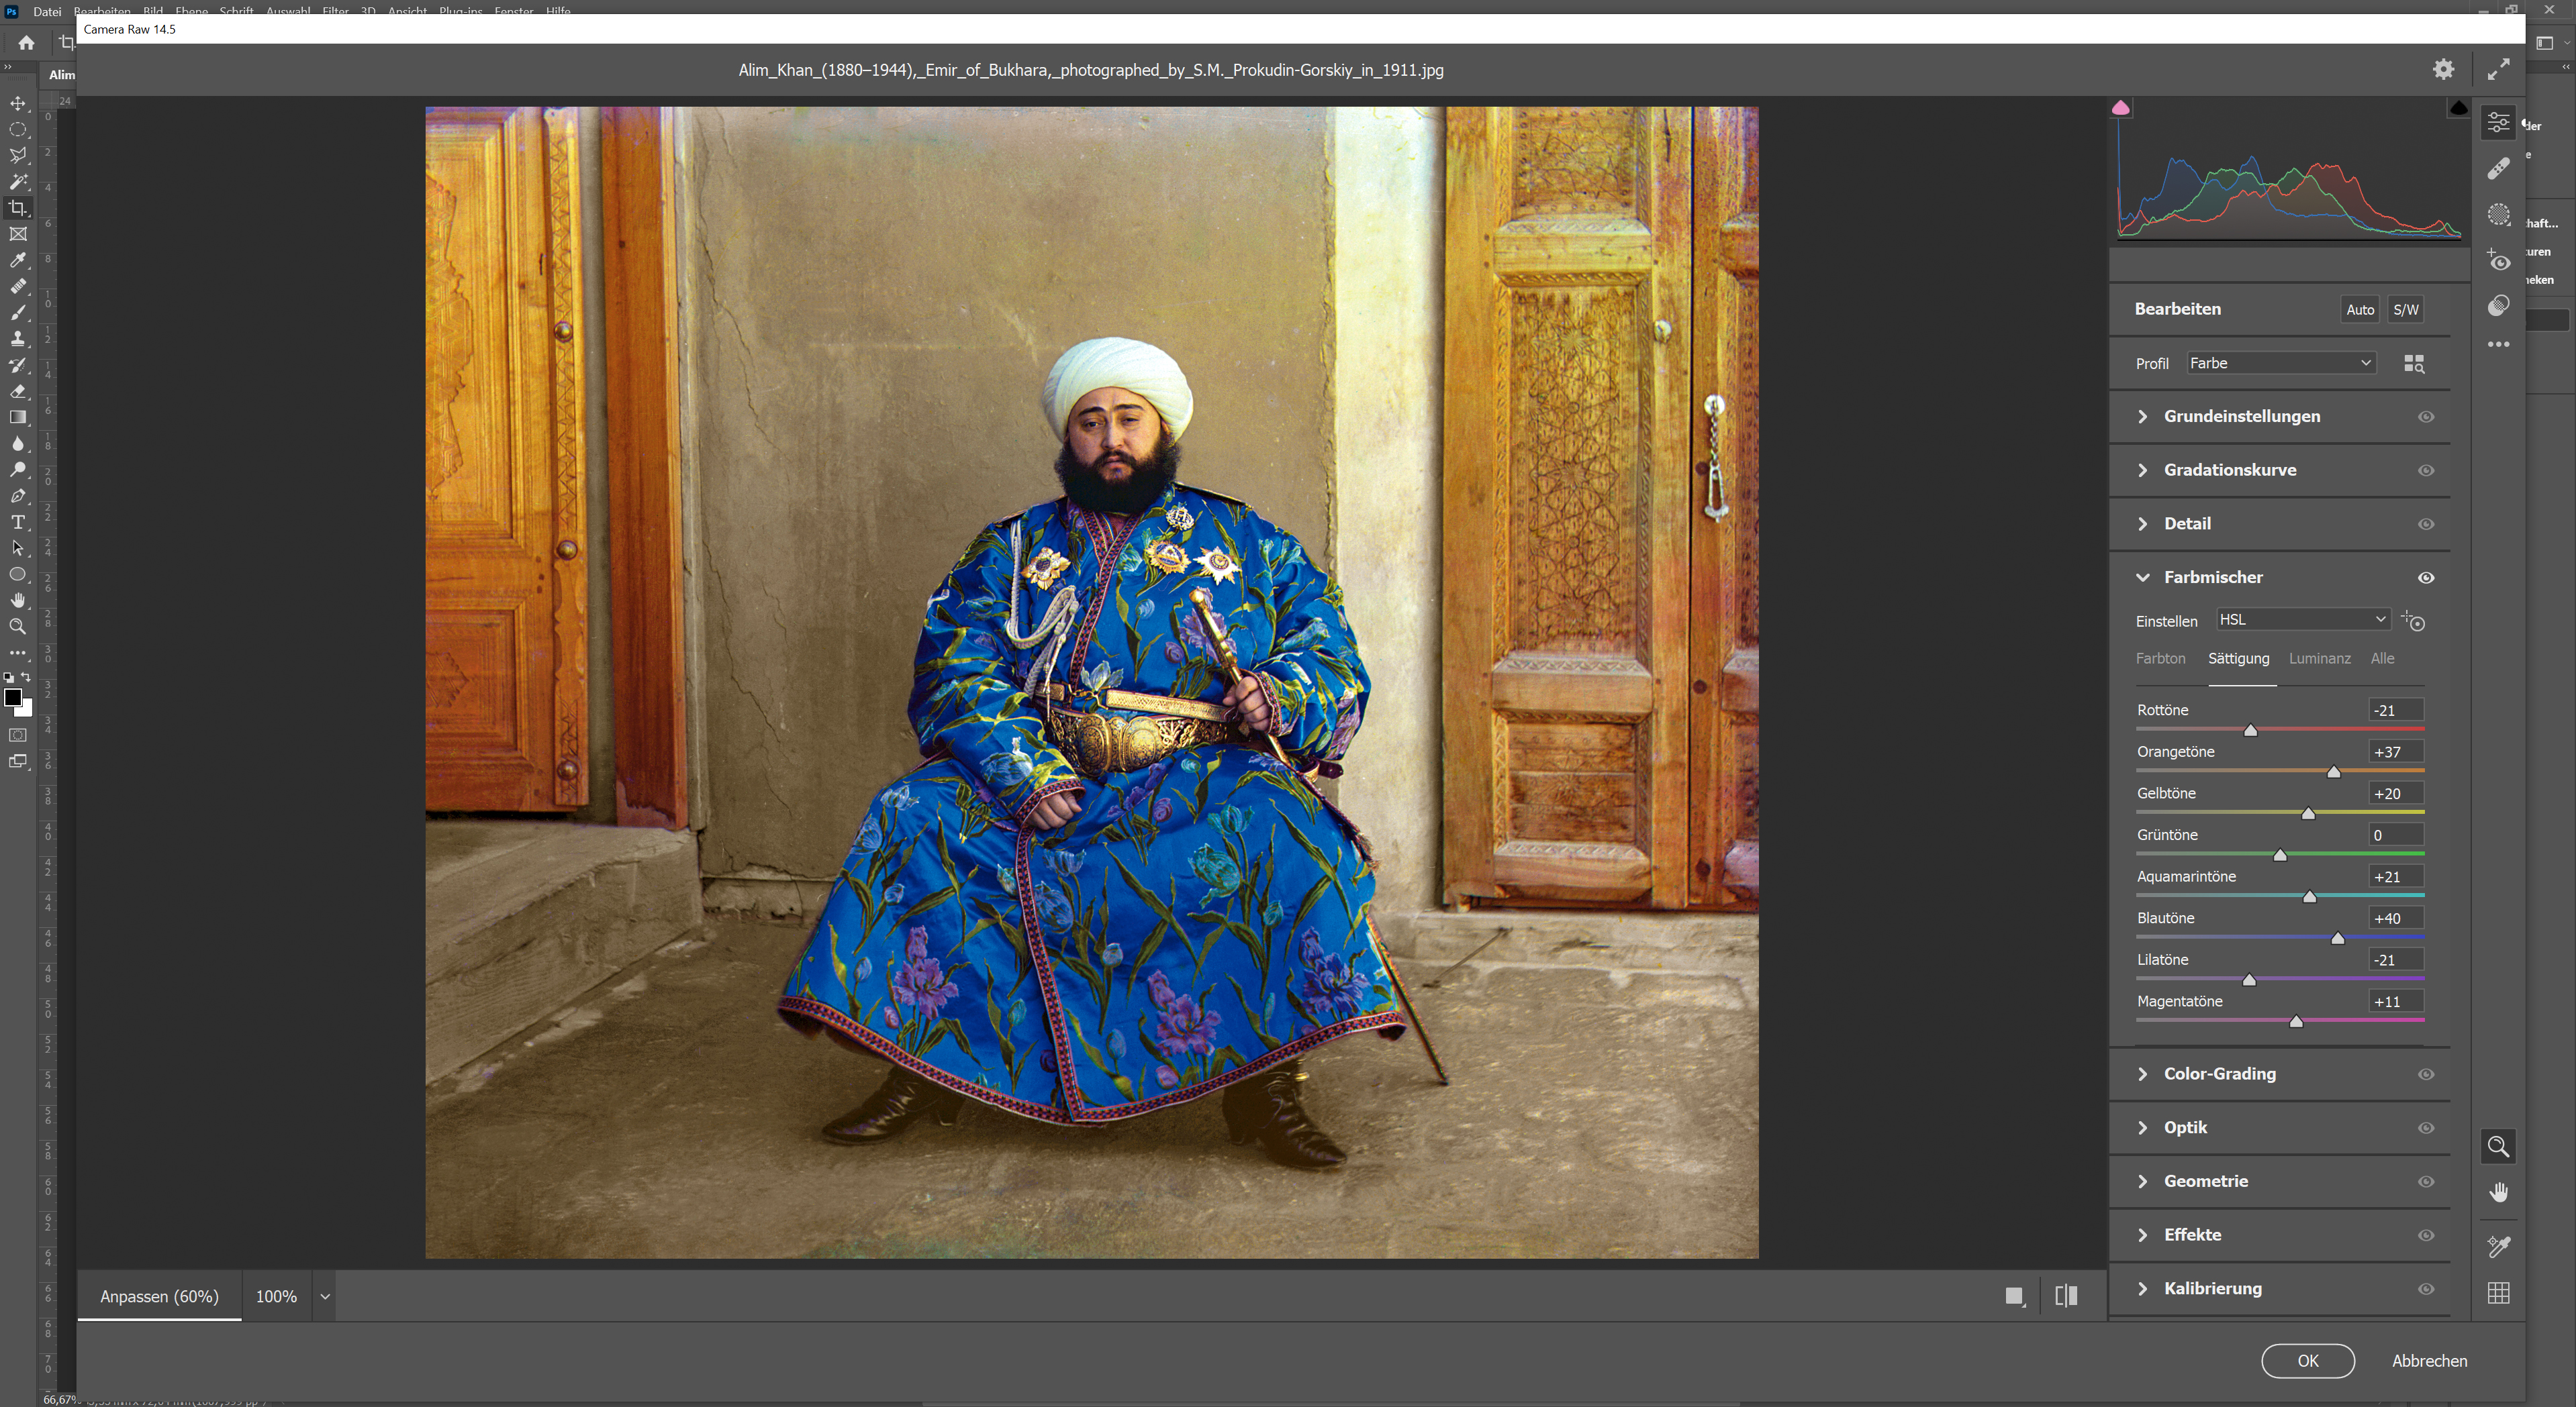Toggle visibility of Grundeinstellungen adjustments

pos(2427,417)
